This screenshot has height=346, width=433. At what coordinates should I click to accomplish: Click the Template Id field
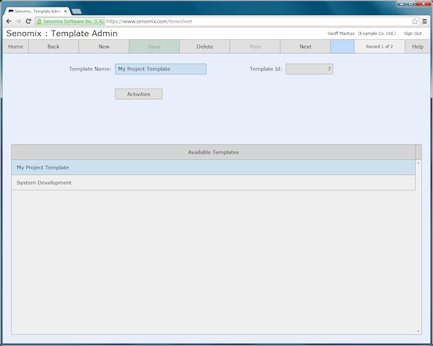point(309,69)
